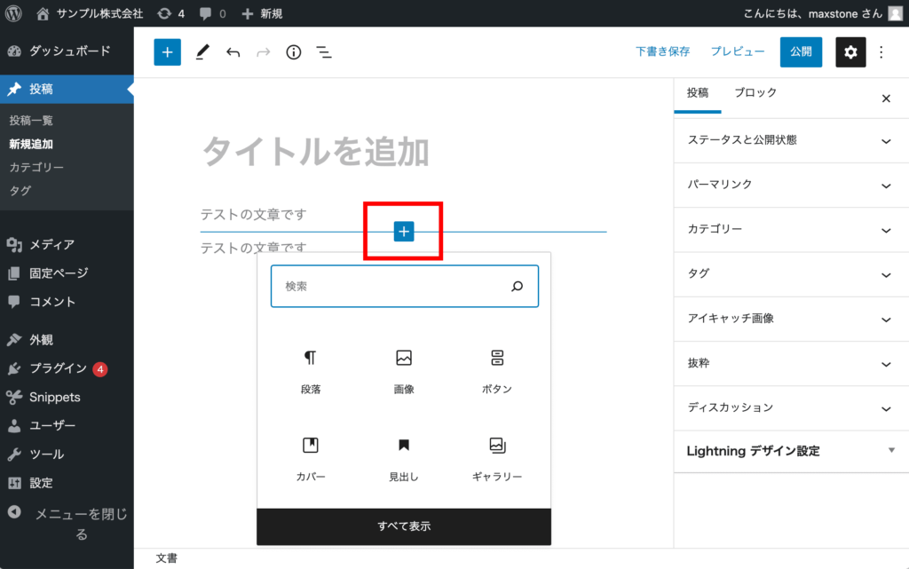Click the redo arrow icon
Viewport: 909px width, 569px height.
pyautogui.click(x=263, y=51)
